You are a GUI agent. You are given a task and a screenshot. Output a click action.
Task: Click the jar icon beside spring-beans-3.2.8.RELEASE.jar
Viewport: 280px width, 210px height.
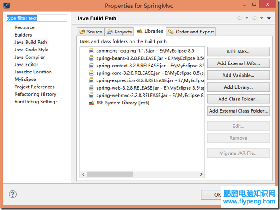pos(91,58)
